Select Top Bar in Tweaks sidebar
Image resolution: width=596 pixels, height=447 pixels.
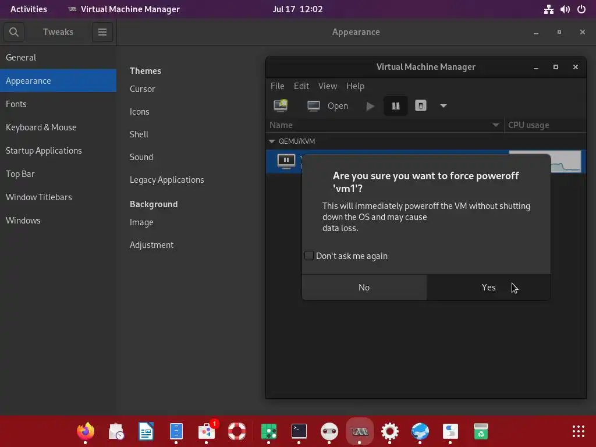point(58,173)
